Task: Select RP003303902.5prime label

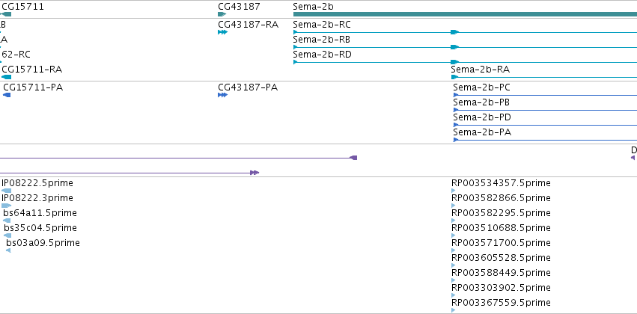Action: 501,288
